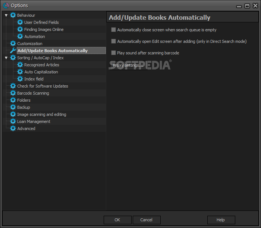Viewport: 261px width, 228px height.
Task: Click the Barcode Scanning gear icon
Action: (x=13, y=93)
